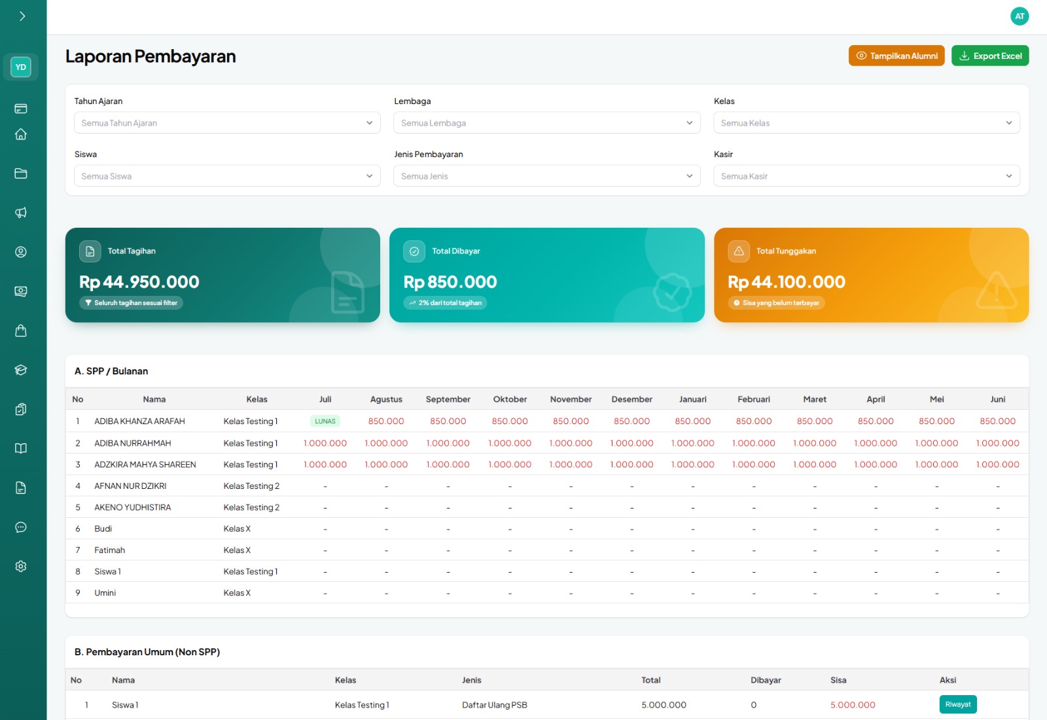Open the Siswa dropdown

[x=227, y=175]
